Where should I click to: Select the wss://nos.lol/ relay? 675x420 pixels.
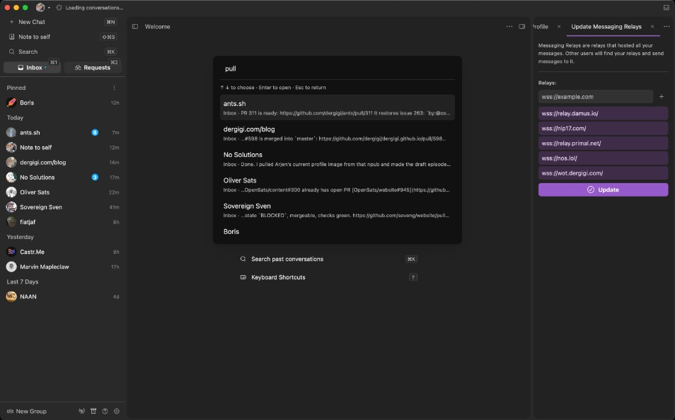tap(603, 158)
